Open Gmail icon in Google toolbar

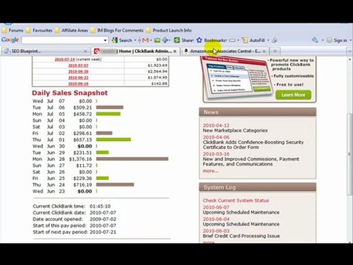(x=145, y=40)
